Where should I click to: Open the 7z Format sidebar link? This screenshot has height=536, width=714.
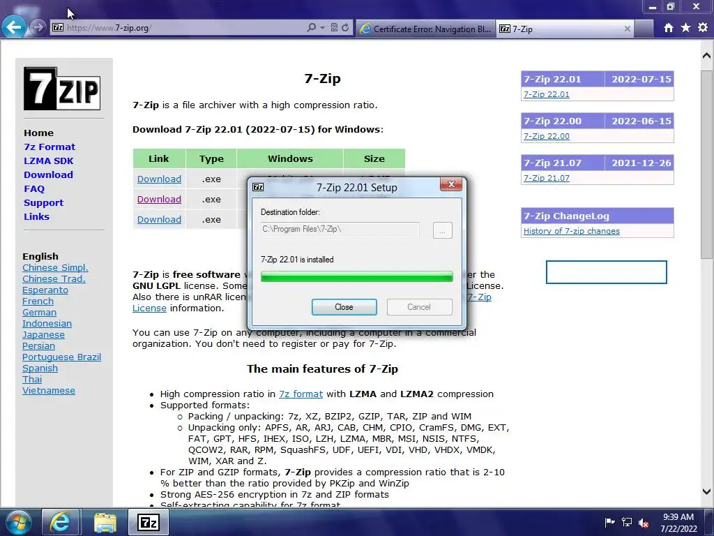pos(50,147)
